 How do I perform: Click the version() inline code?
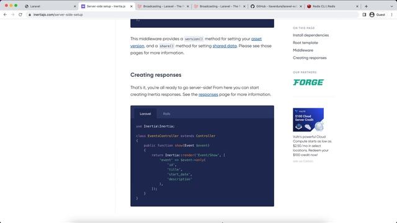point(194,39)
